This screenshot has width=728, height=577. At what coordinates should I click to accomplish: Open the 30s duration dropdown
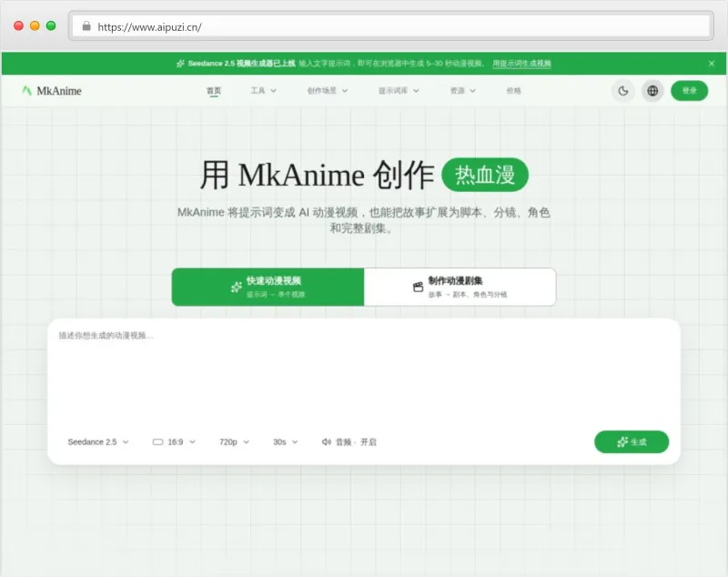point(285,442)
